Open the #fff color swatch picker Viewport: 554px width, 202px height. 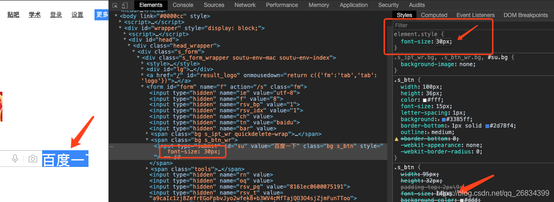pos(425,100)
